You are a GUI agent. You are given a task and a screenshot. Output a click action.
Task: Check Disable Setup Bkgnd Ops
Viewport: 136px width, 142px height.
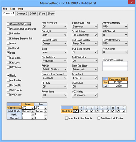(x=8, y=29)
